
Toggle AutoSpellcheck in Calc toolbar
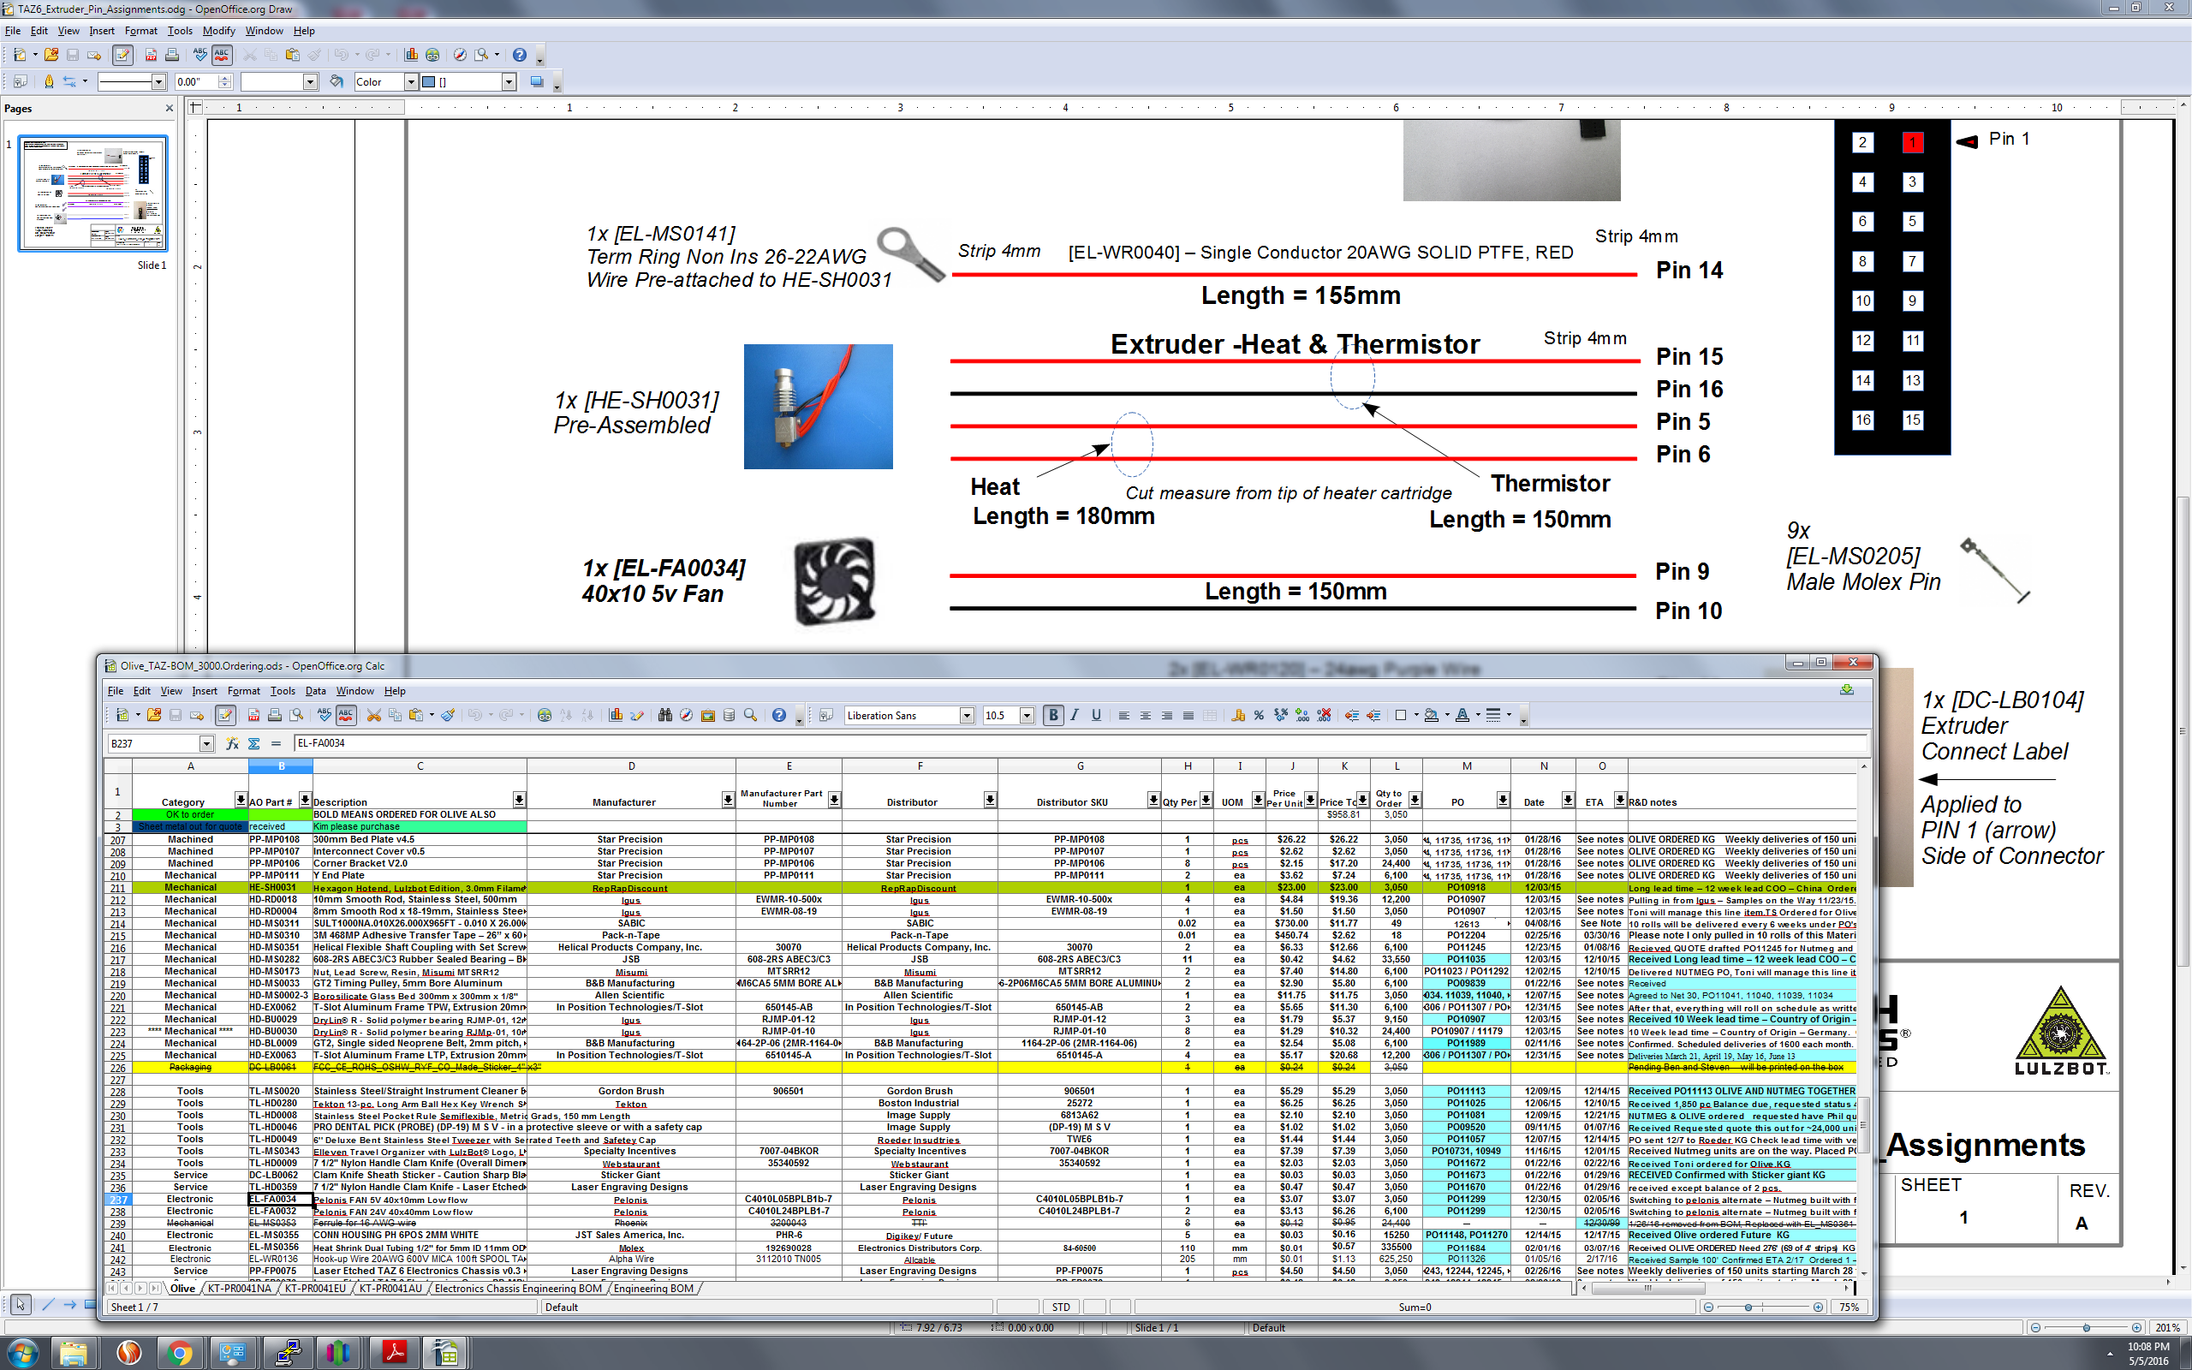[x=346, y=716]
